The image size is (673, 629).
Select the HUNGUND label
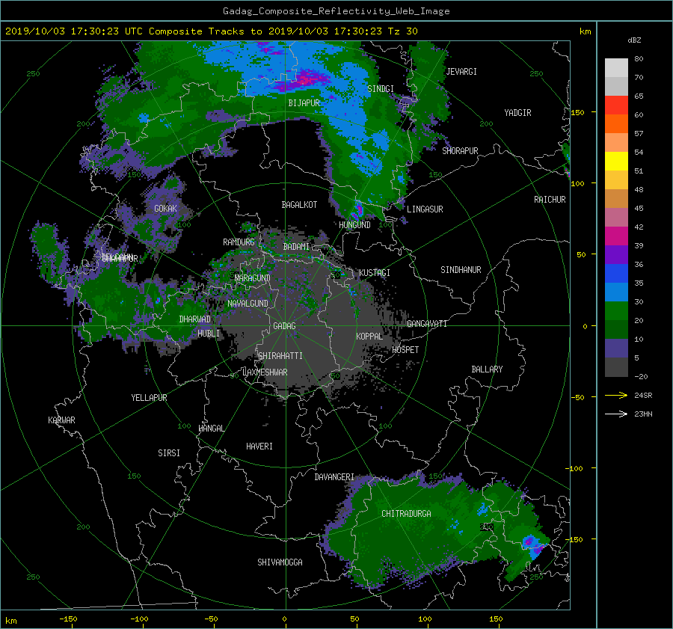coord(354,225)
